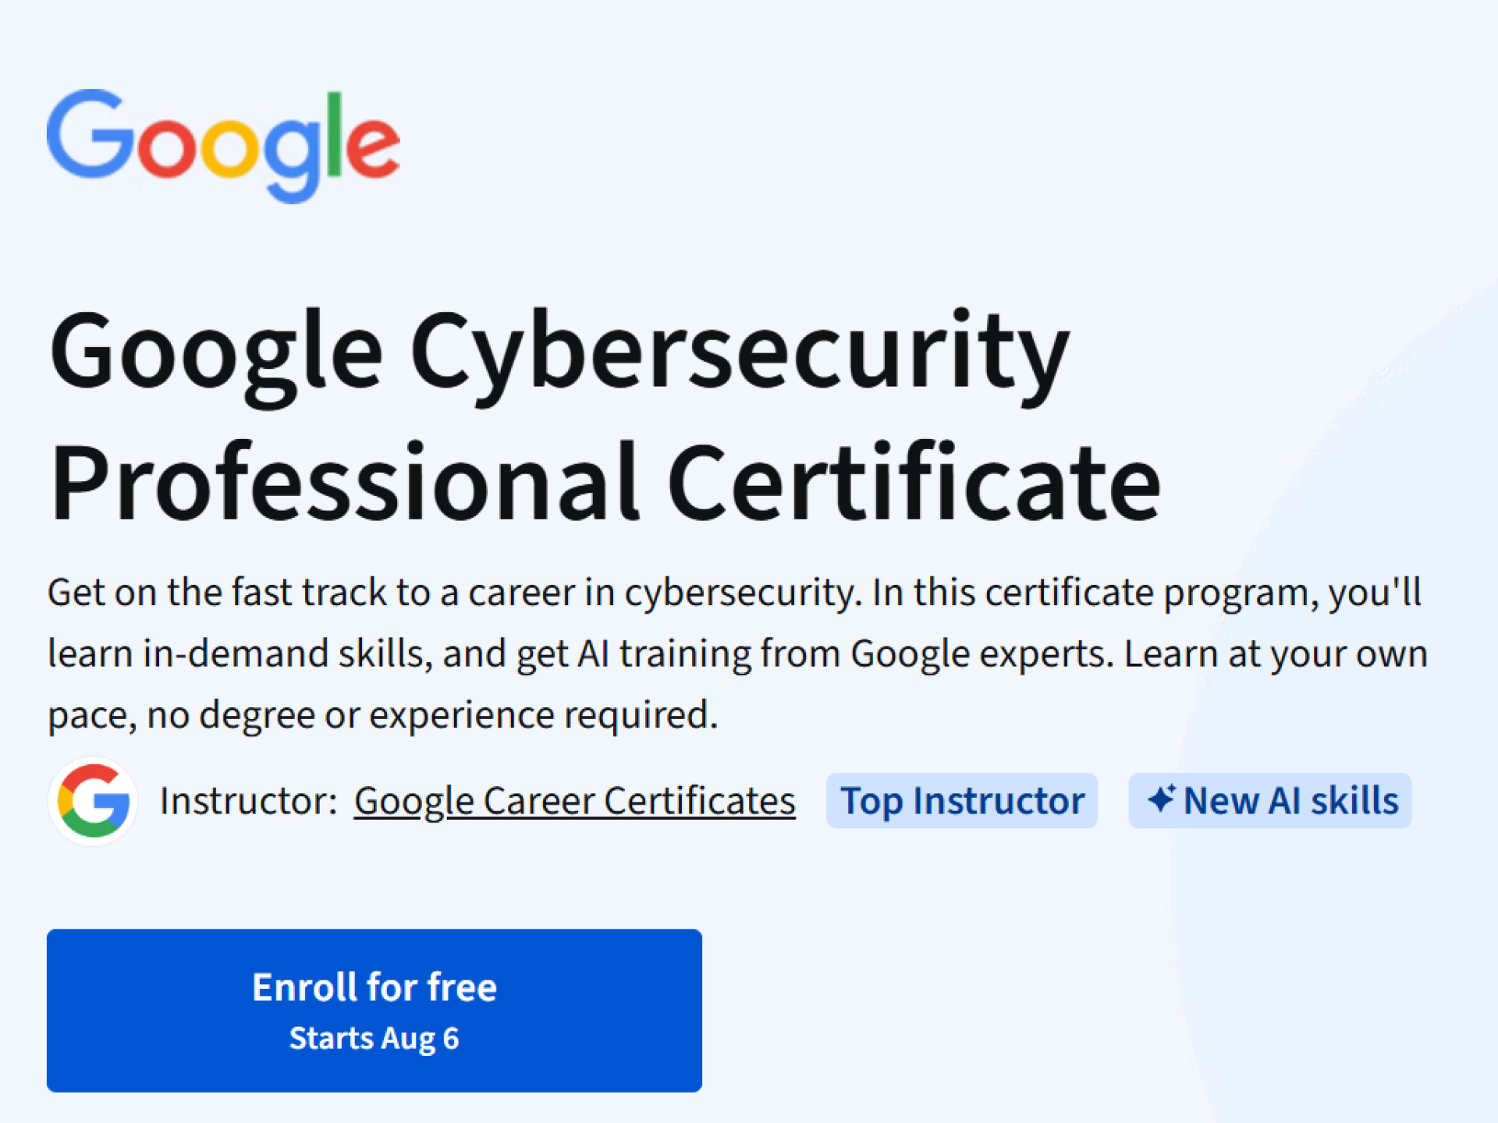Open the Google Career Certificates link
The height and width of the screenshot is (1123, 1498).
pos(574,801)
